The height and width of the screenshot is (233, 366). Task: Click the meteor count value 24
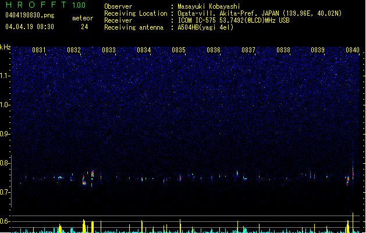(84, 27)
